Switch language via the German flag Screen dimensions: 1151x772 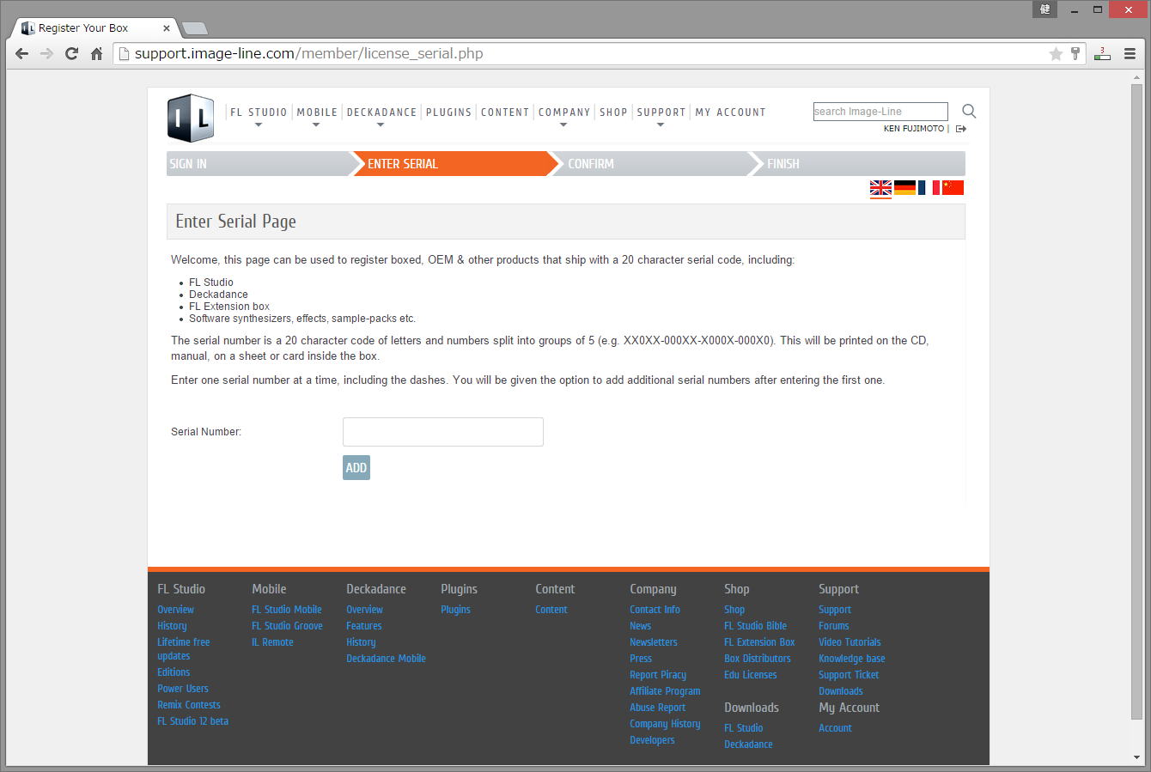[904, 188]
